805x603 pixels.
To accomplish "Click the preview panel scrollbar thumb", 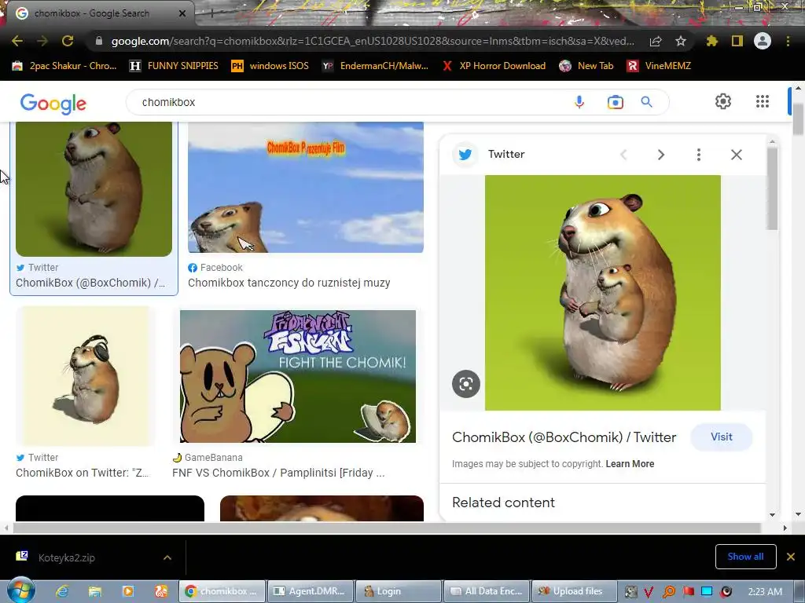I will [772, 189].
